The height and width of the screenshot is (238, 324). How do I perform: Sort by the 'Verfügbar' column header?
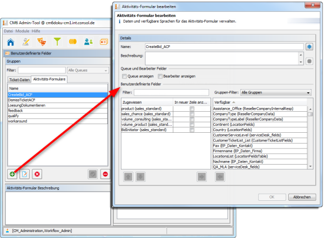point(259,101)
